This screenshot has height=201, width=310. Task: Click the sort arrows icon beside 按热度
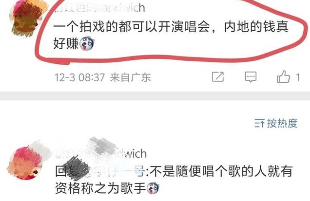coord(259,124)
